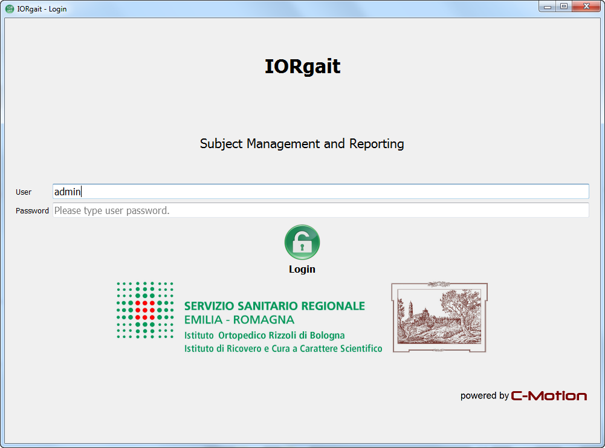Click the 'IORgait' heading text
Screen dimensions: 605x448
click(302, 66)
